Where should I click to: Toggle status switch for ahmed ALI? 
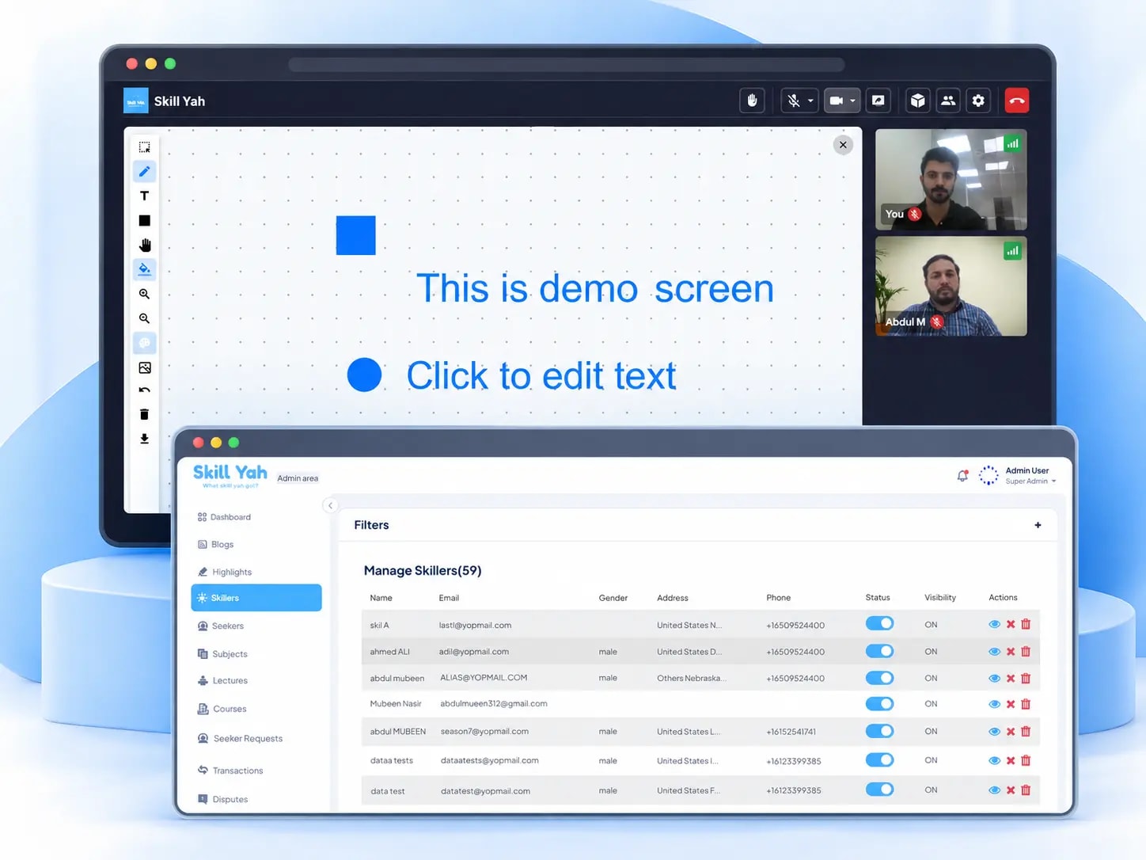[x=879, y=651]
